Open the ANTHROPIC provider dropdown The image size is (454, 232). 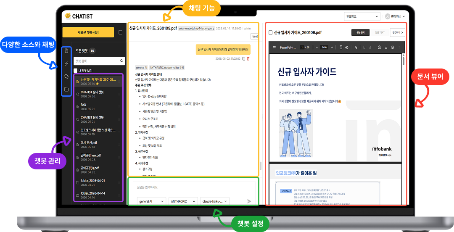click(x=183, y=201)
